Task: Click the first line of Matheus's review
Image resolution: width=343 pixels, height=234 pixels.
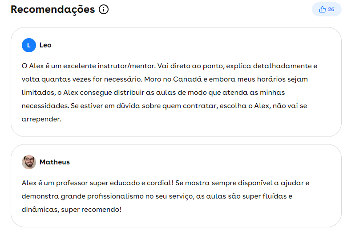Action: click(x=165, y=183)
